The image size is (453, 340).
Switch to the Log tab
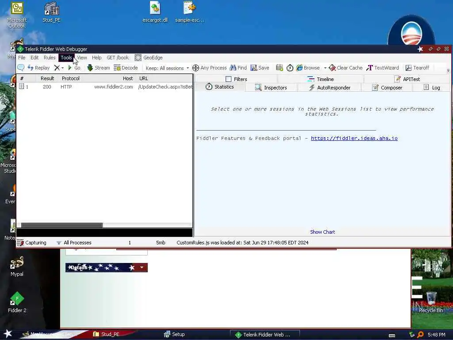coord(432,88)
